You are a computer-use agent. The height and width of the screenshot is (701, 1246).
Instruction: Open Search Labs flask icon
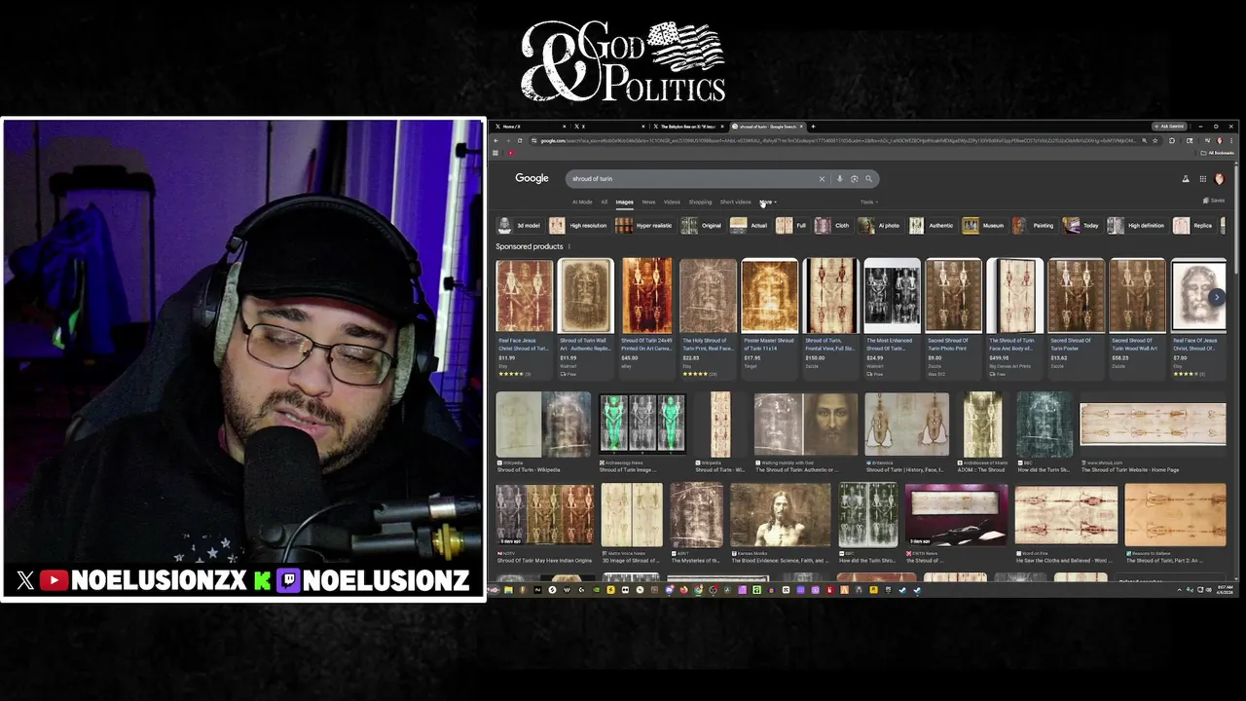[x=1186, y=179]
